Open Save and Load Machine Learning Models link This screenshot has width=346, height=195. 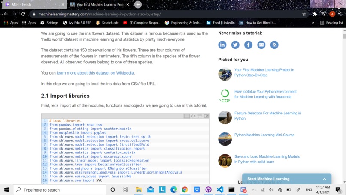[267, 159]
